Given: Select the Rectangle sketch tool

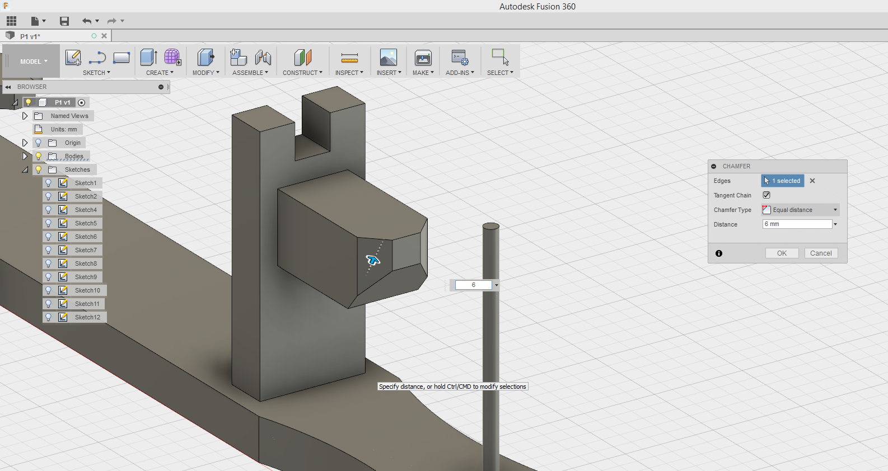Looking at the screenshot, I should coord(121,58).
